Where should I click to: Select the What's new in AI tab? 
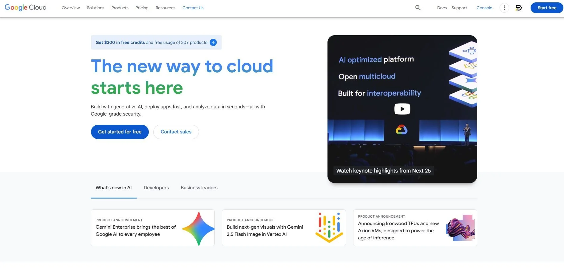click(113, 188)
